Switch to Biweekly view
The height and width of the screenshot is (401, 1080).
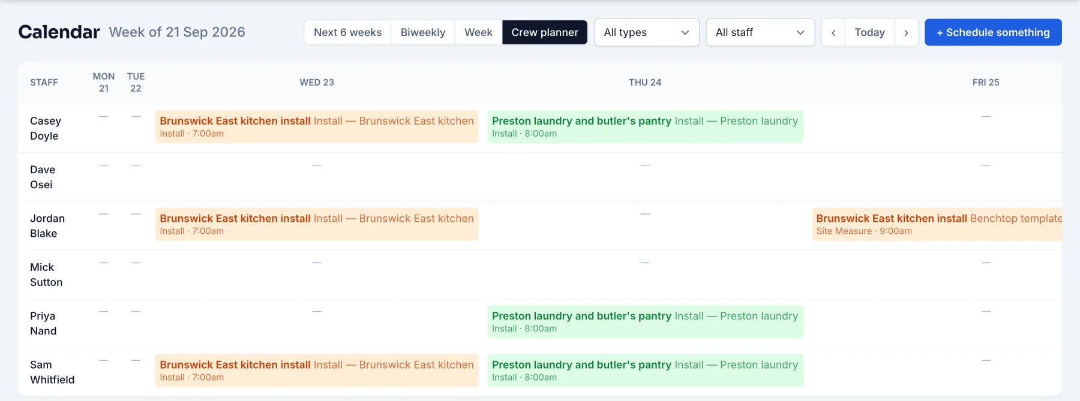coord(423,32)
